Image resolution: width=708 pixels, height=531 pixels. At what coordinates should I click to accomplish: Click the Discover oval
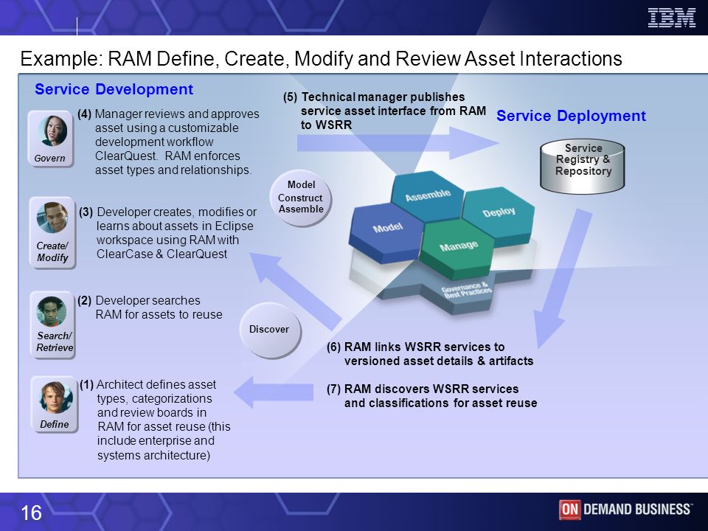270,330
